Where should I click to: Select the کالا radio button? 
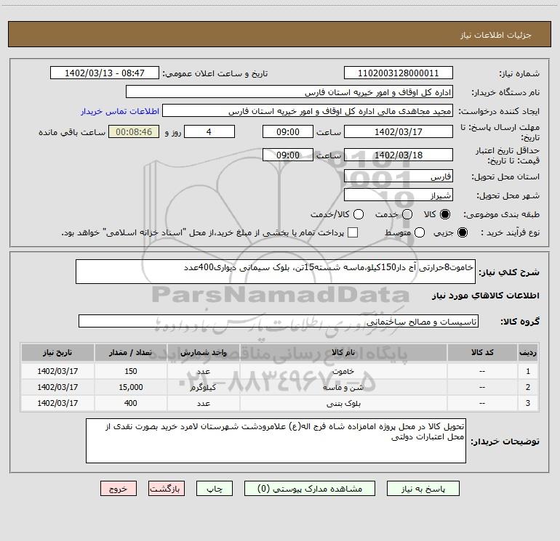tap(445, 214)
